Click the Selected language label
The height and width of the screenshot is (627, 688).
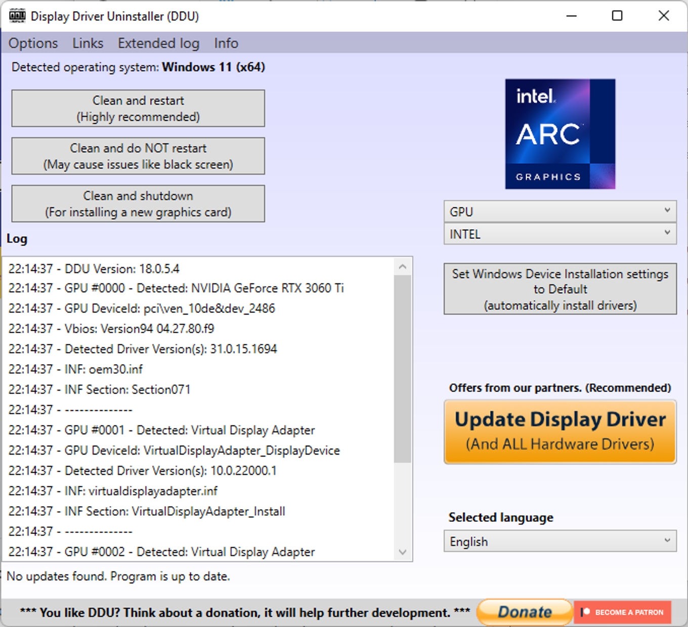501,517
